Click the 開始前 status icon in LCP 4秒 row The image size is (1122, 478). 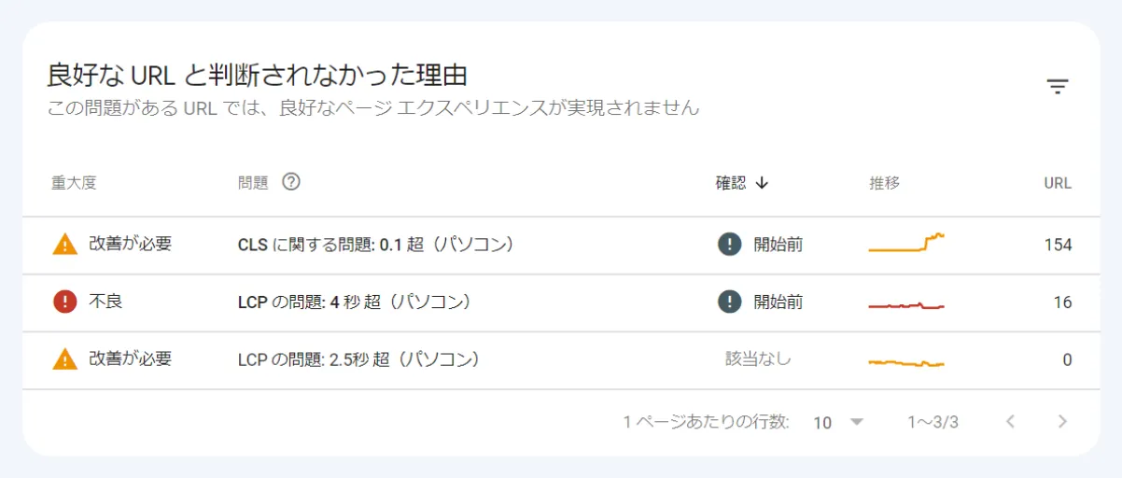tap(729, 302)
